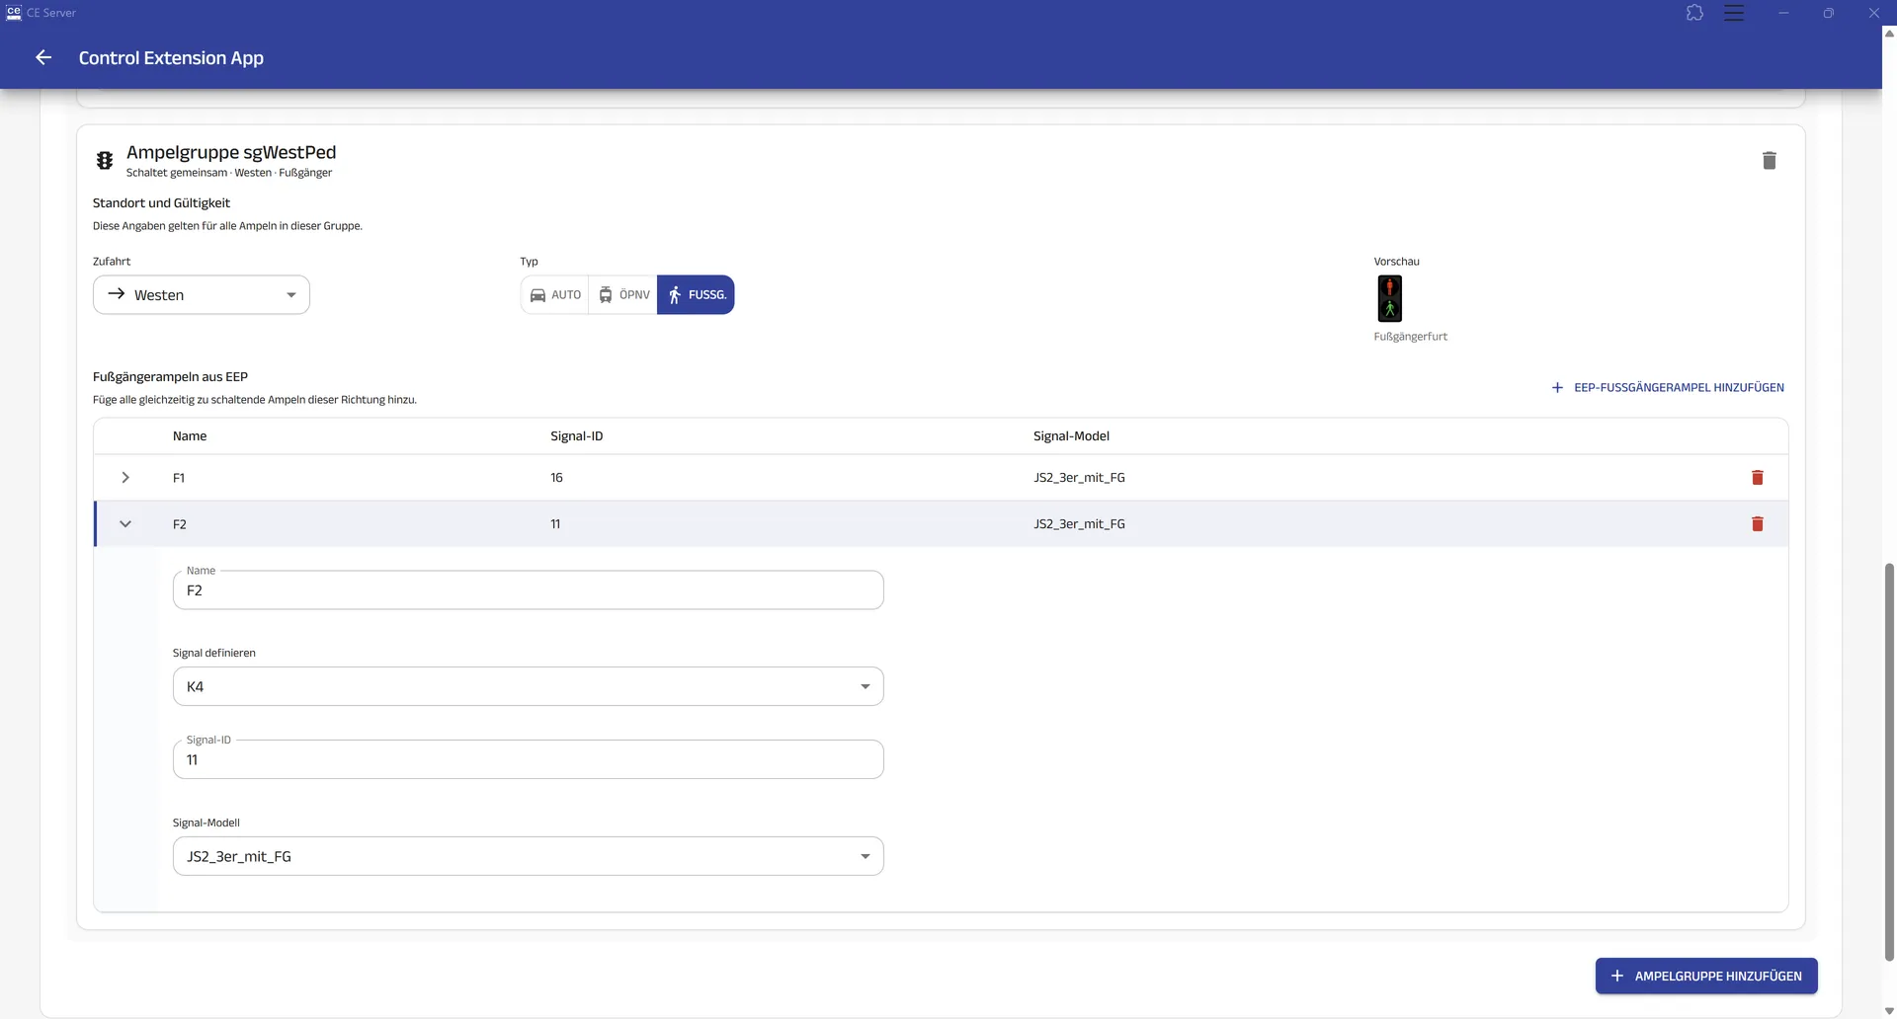
Task: Open the Zufahrt Westen dropdown
Action: [x=202, y=295]
